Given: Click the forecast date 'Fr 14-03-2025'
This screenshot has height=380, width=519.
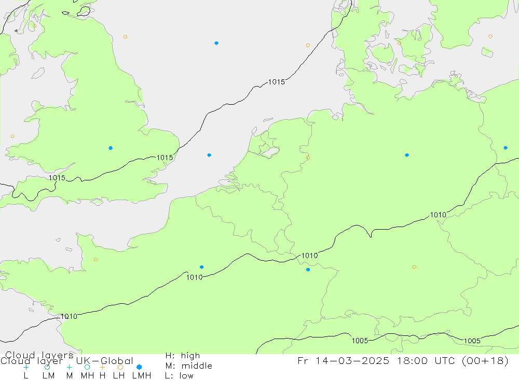Looking at the screenshot, I should tap(344, 360).
